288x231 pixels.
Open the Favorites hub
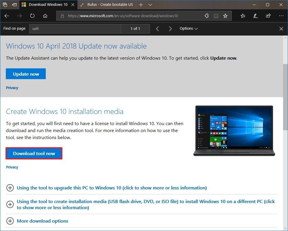pos(243,16)
